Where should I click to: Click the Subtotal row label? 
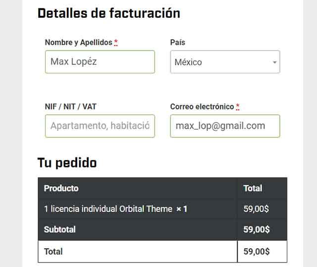tap(59, 230)
